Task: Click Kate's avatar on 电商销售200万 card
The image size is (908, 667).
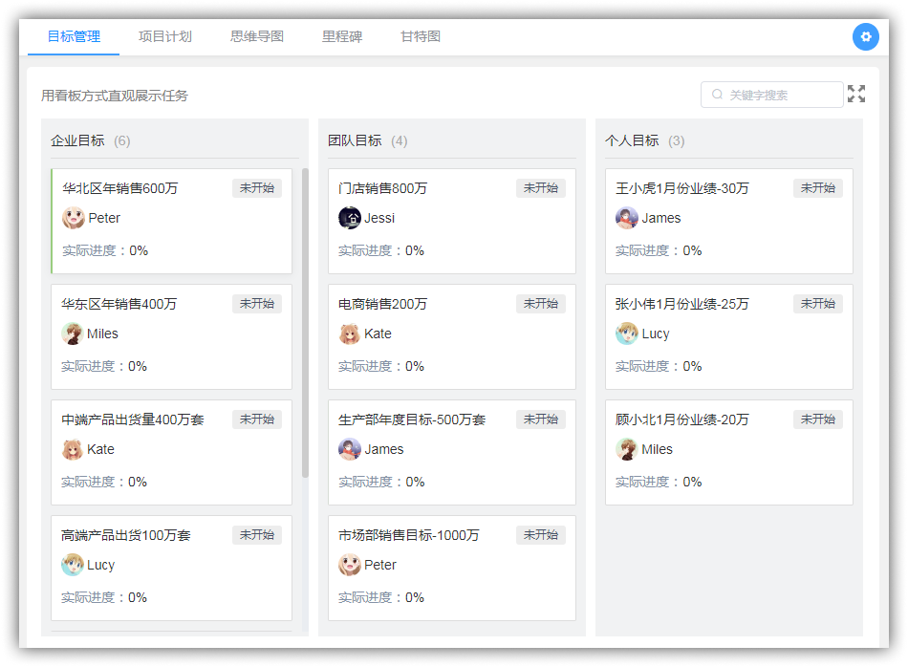Action: (350, 333)
